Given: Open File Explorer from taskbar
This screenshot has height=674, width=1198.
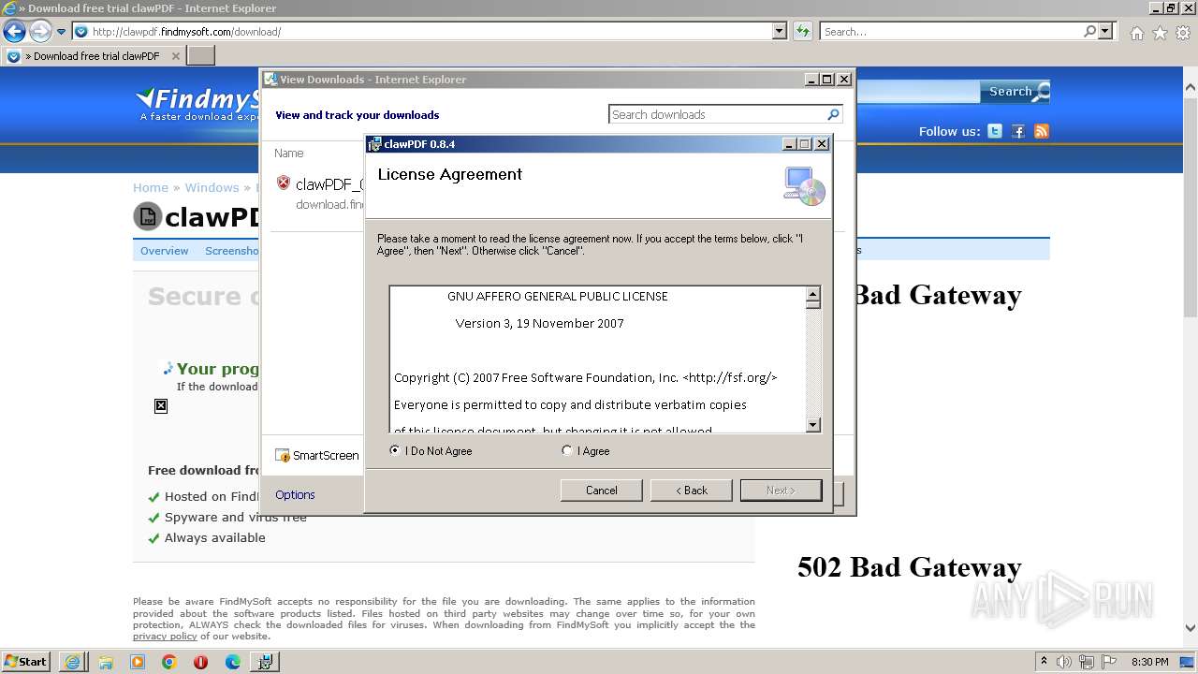Looking at the screenshot, I should coord(106,662).
